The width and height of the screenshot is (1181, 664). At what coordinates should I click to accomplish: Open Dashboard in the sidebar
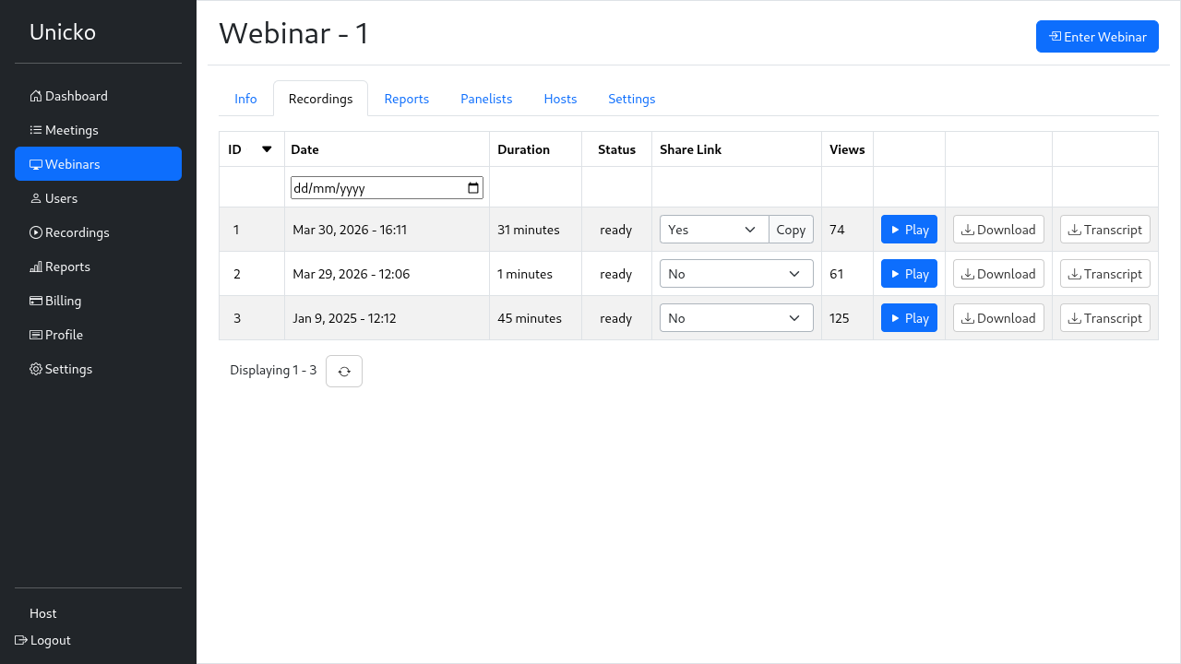[98, 96]
